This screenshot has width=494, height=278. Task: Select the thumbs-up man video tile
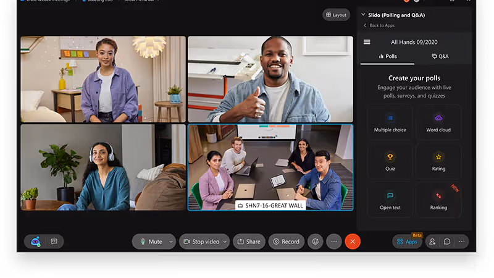pos(270,79)
